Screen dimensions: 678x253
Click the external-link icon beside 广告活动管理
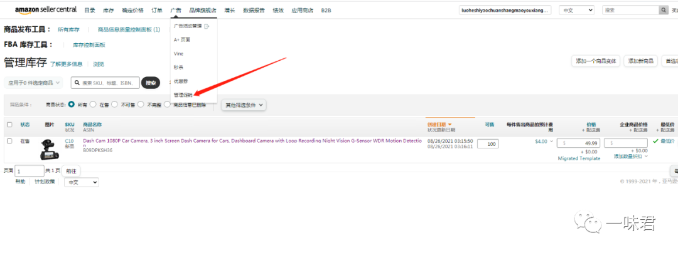pos(207,26)
